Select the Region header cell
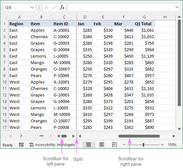The image size is (183, 168). click(19, 24)
